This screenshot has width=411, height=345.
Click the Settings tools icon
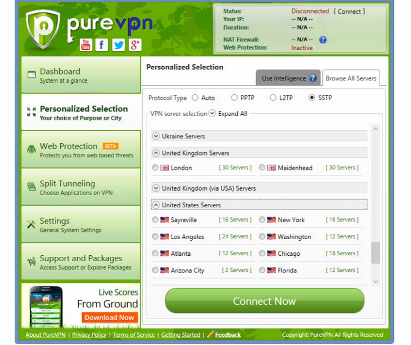point(31,224)
